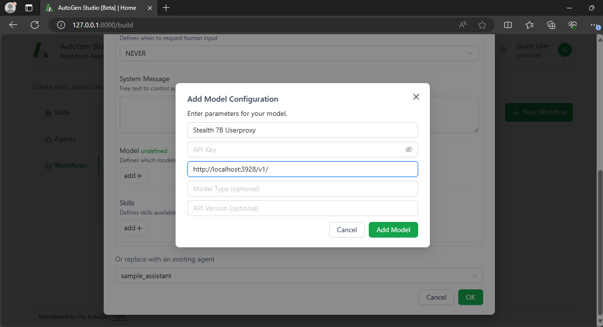The height and width of the screenshot is (327, 603).
Task: Open browser Collections icon
Action: [x=551, y=25]
